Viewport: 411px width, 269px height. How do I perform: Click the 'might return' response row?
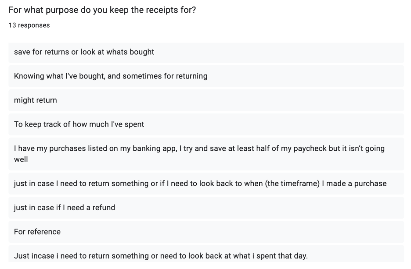[206, 100]
